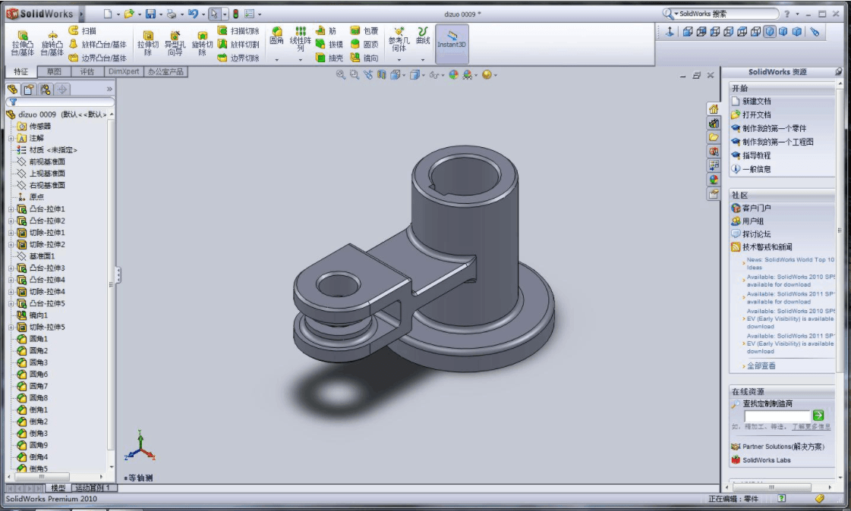851x511 pixels.
Task: Click the rebuild traffic light icon
Action: (235, 14)
